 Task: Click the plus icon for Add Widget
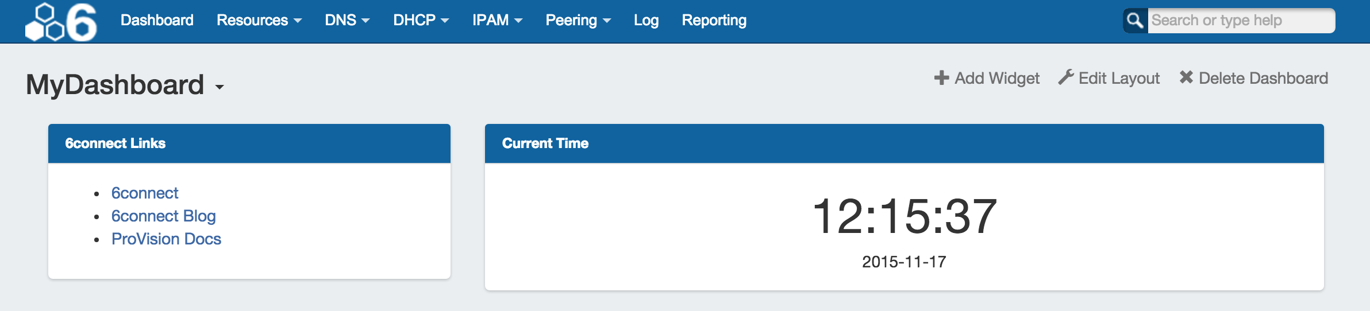[x=941, y=78]
